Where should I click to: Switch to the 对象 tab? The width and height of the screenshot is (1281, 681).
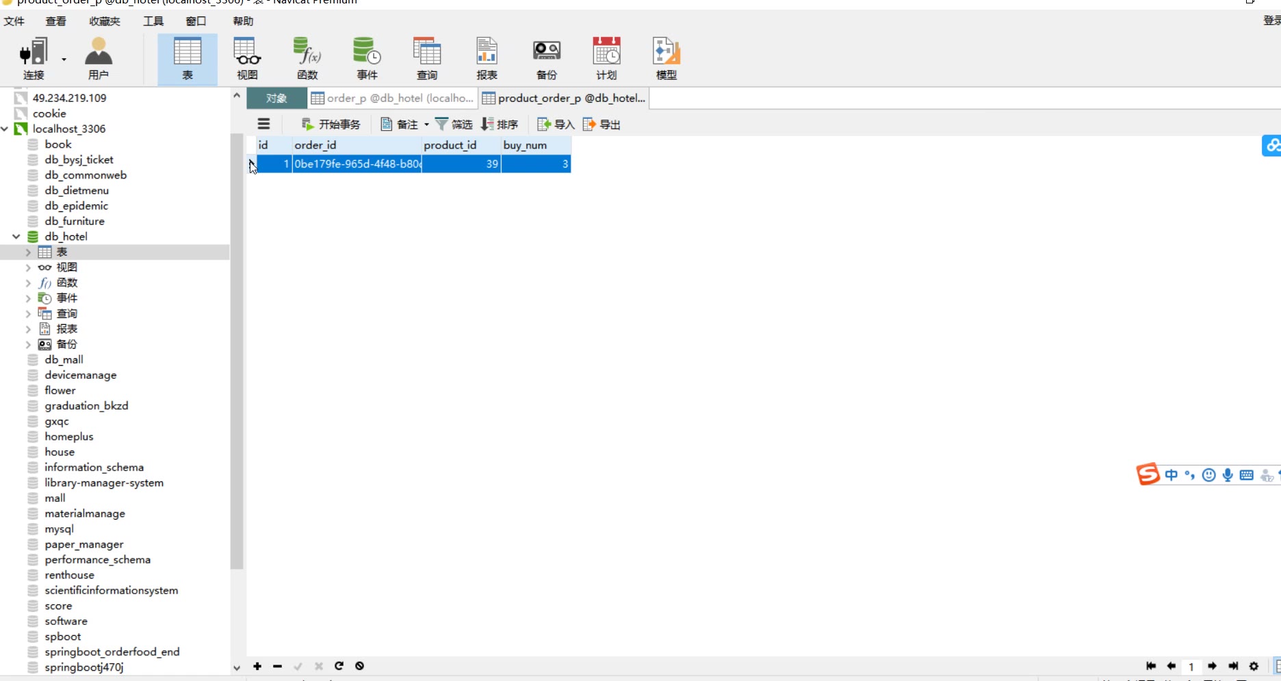pyautogui.click(x=276, y=98)
